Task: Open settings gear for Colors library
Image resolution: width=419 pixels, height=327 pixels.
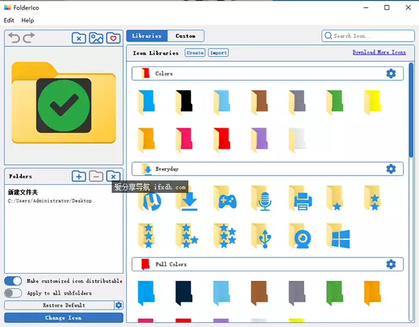Action: click(x=390, y=74)
